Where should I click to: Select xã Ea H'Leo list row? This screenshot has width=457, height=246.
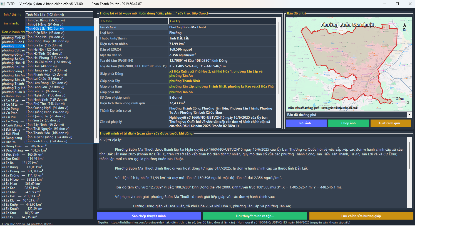[47, 180]
